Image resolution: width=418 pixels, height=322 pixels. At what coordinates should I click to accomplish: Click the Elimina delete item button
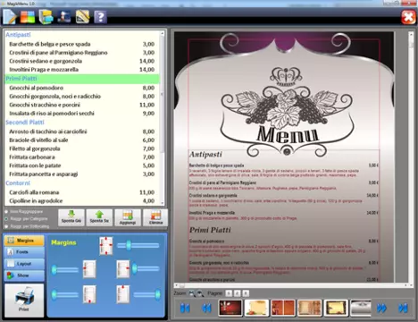coord(155,217)
